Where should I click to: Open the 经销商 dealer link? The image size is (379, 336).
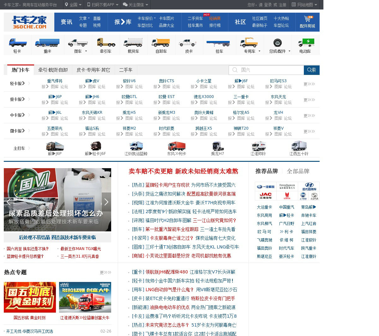coord(215,18)
